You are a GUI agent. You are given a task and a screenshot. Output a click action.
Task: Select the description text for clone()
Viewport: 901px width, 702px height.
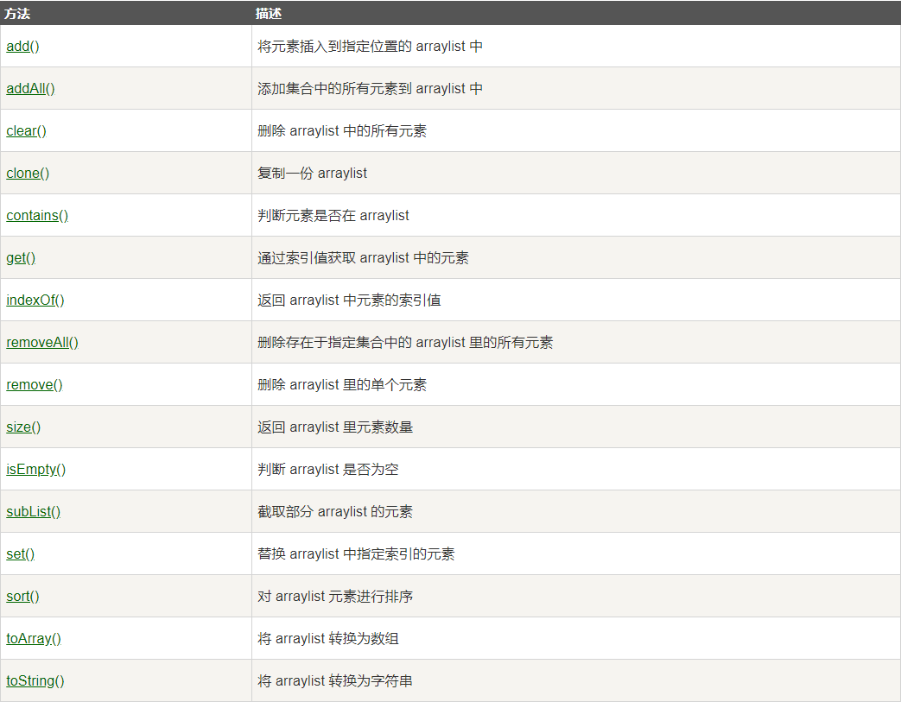coord(312,173)
